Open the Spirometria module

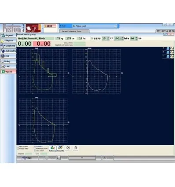(x=8, y=46)
